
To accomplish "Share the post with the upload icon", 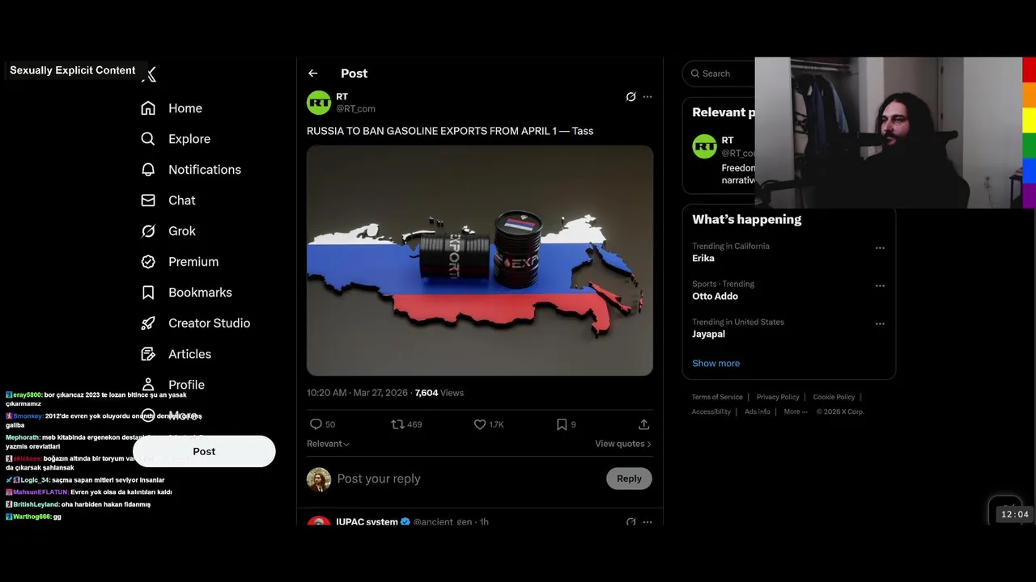I will (644, 424).
